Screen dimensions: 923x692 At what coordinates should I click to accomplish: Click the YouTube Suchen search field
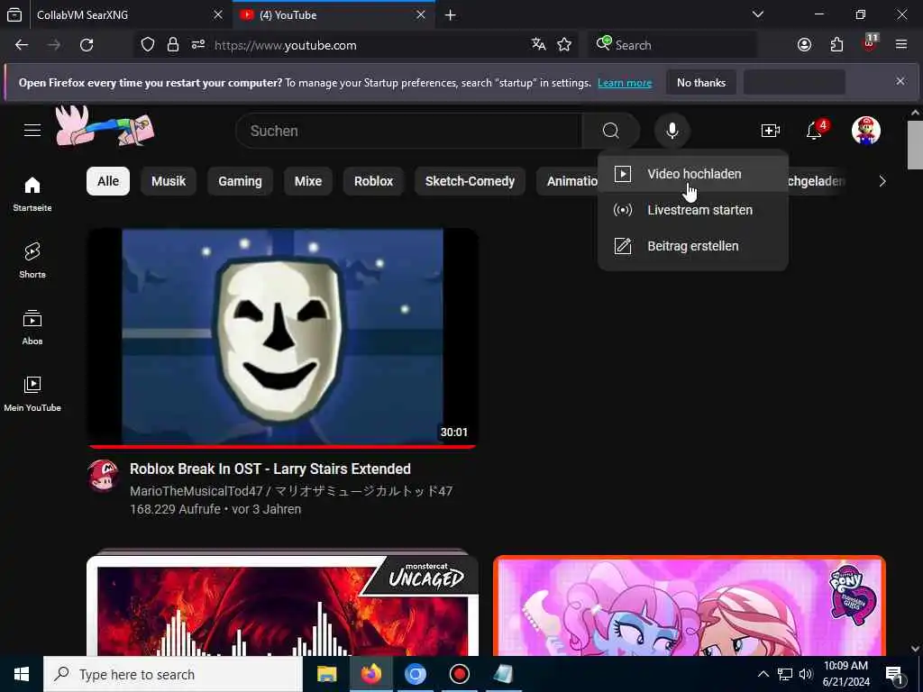point(408,131)
